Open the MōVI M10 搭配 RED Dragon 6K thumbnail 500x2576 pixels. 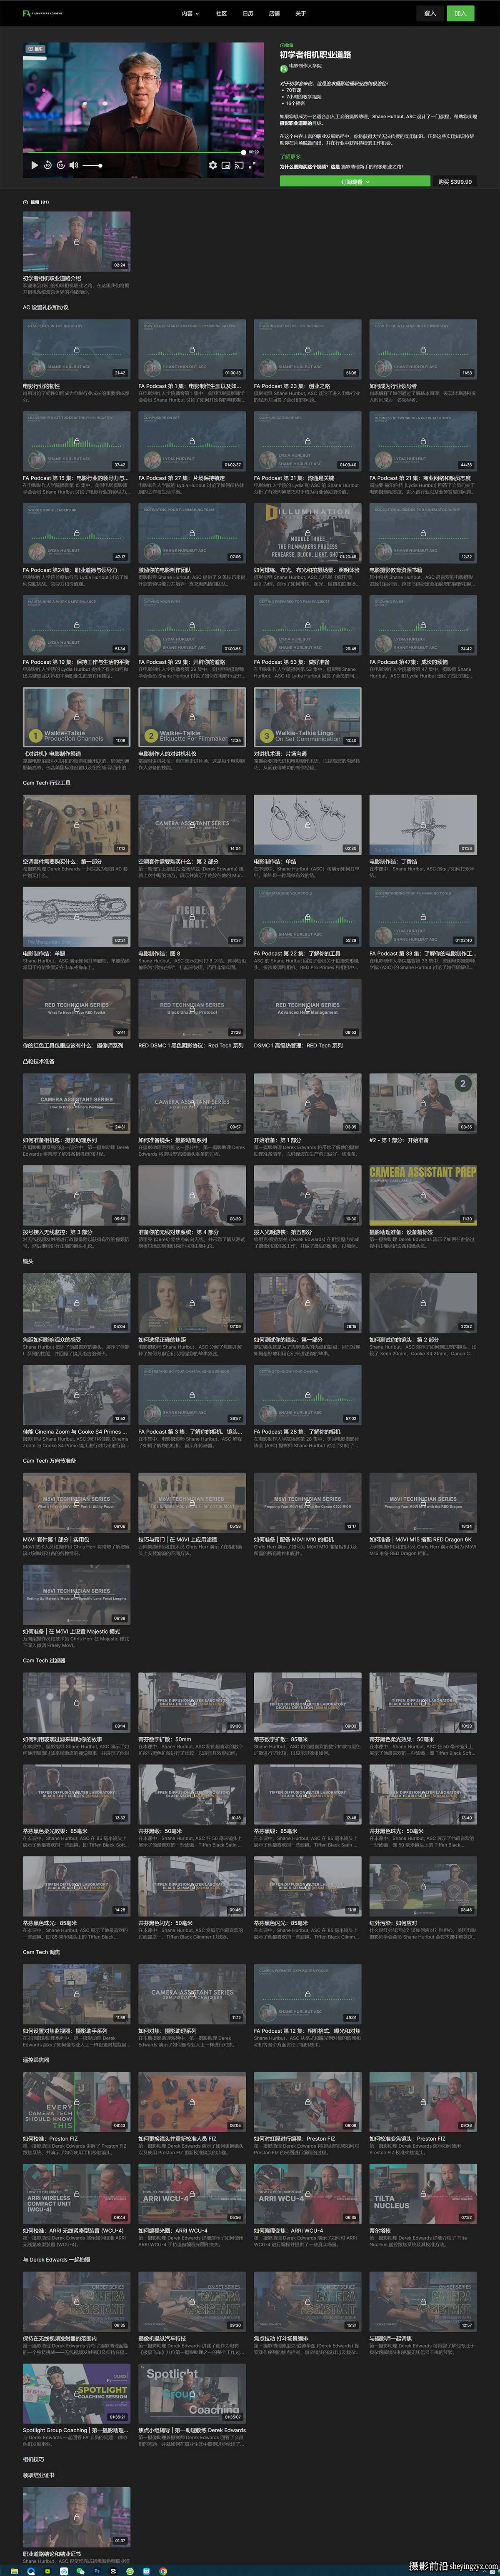423,1503
